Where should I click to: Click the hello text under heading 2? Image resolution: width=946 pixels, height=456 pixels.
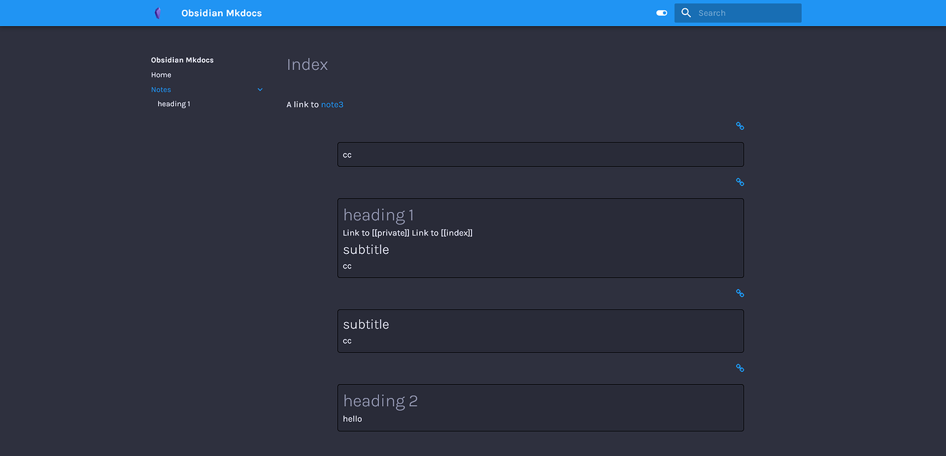tap(352, 418)
